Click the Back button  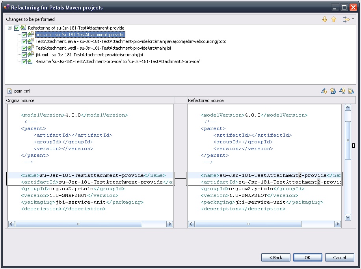[275, 258]
